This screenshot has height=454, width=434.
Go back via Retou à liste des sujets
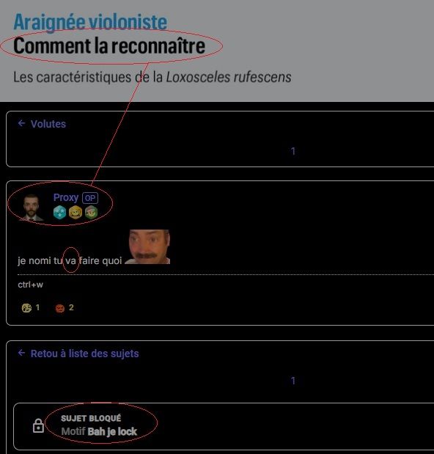84,354
